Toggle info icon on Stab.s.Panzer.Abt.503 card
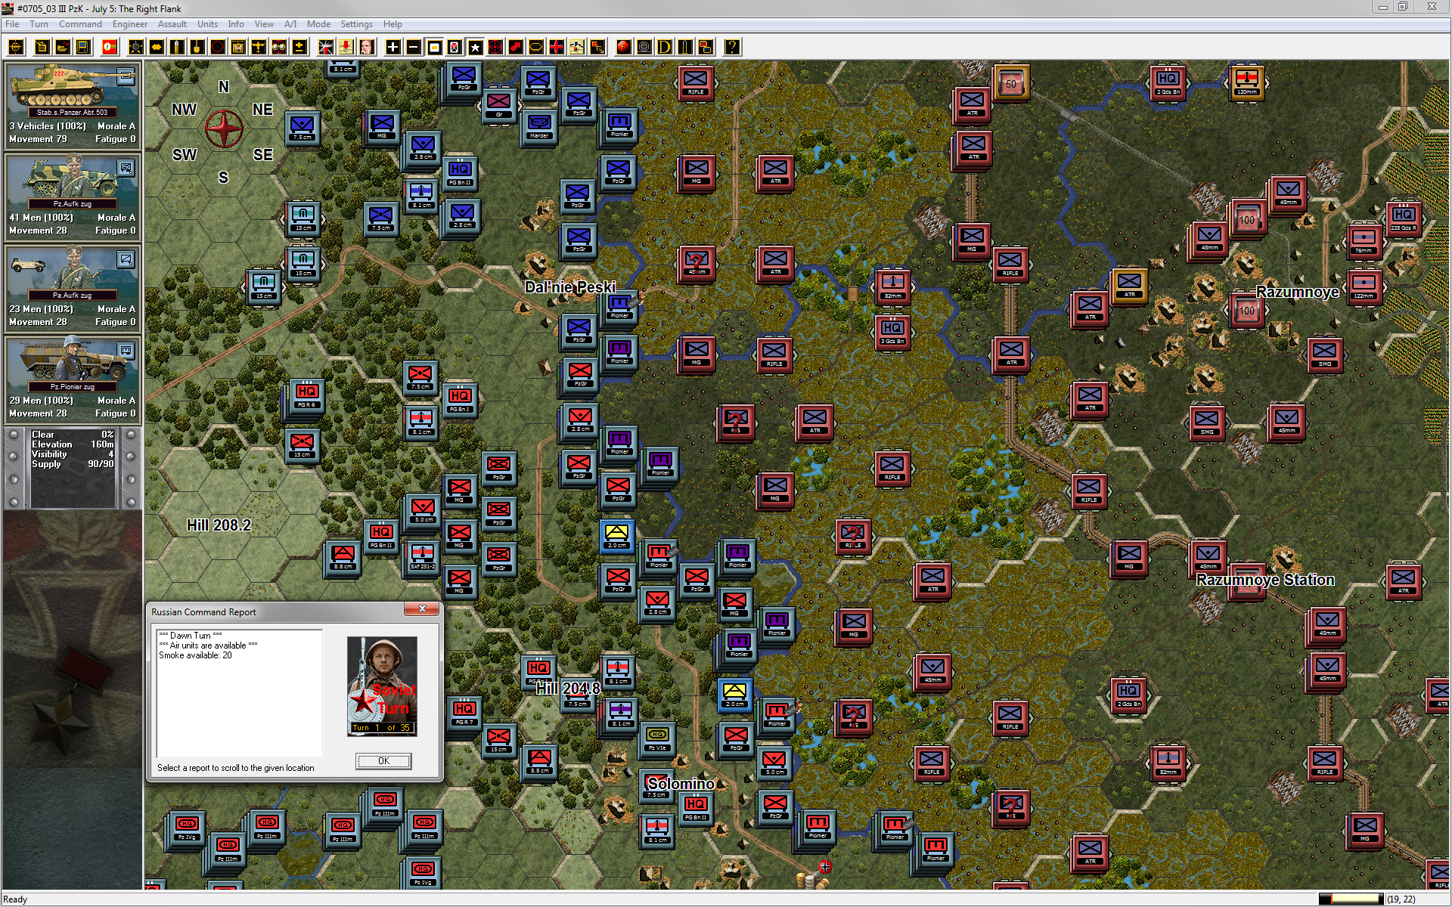The width and height of the screenshot is (1452, 907). (x=126, y=76)
